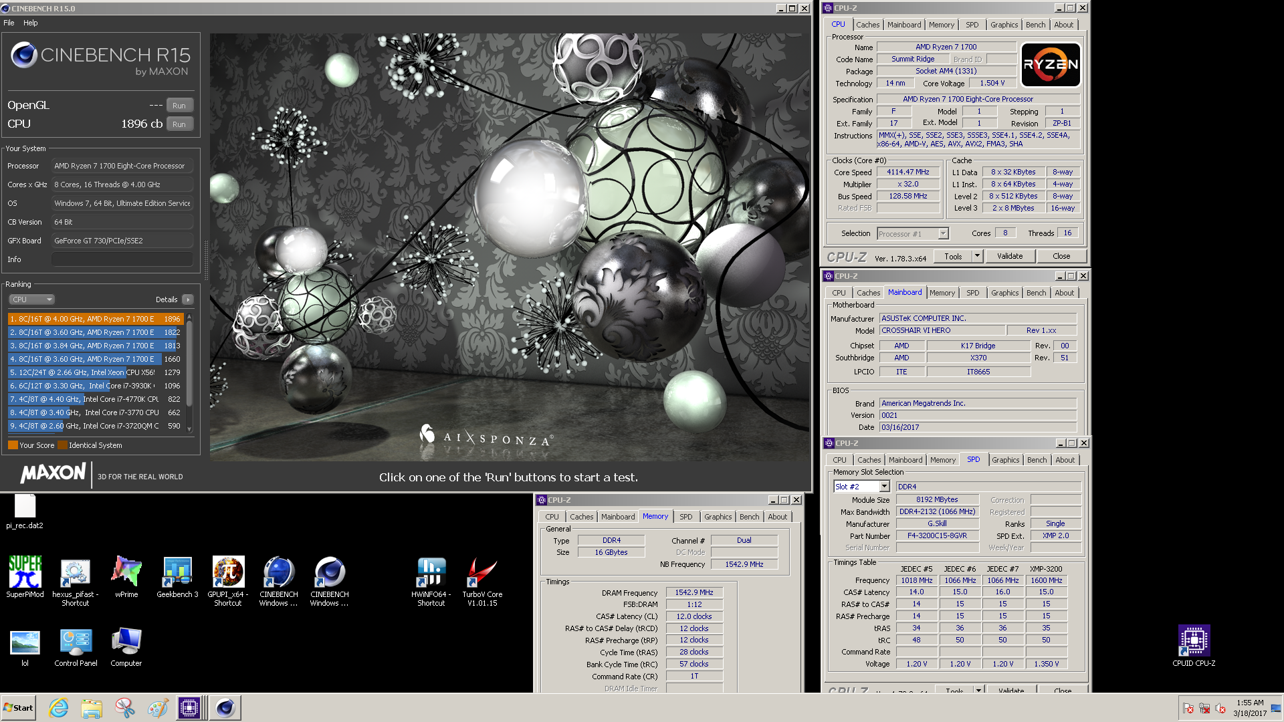
Task: Open Caches tab in top CPU-Z window
Action: pos(868,25)
